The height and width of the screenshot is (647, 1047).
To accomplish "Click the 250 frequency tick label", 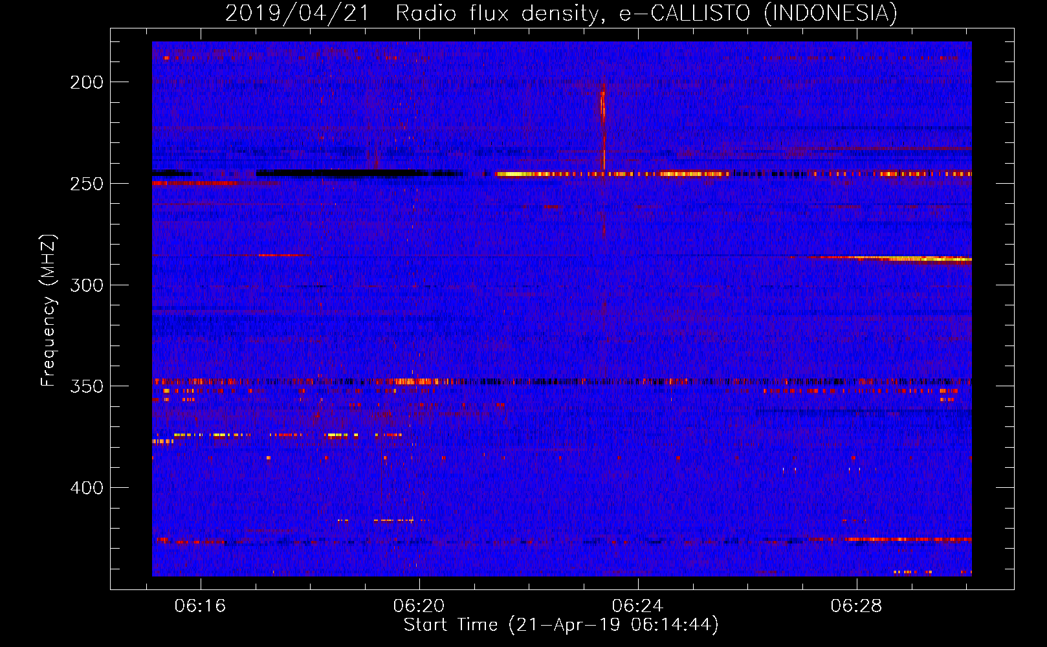I will pos(87,183).
